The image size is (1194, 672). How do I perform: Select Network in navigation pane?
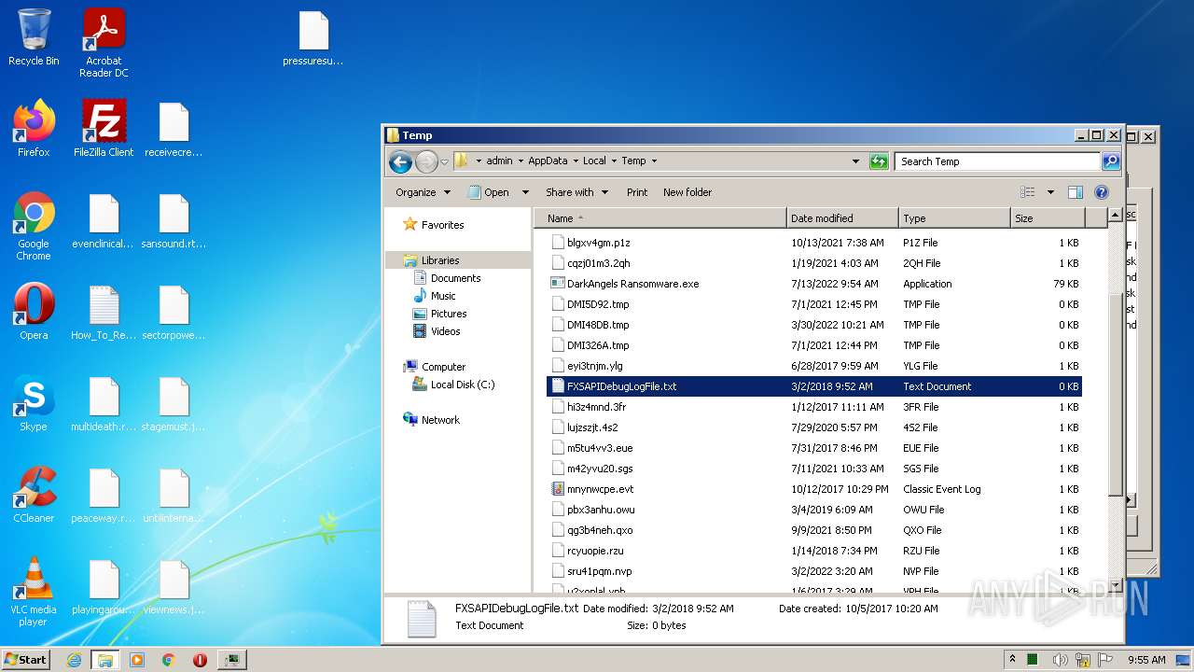tap(440, 420)
